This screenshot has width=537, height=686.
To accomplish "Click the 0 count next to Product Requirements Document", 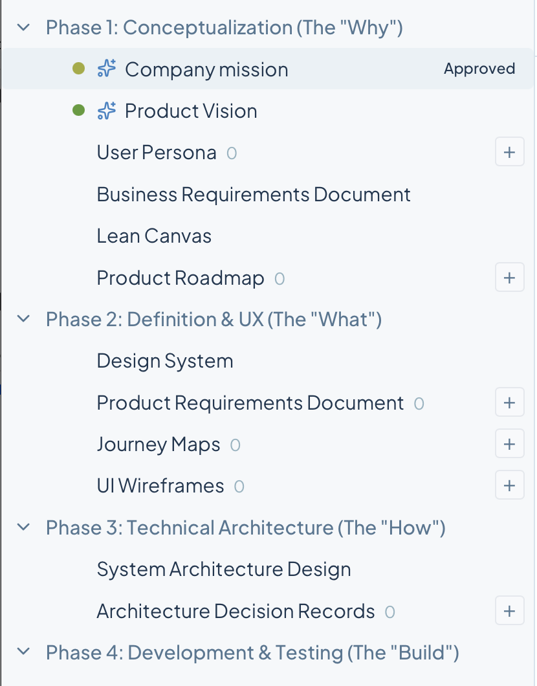I will click(x=419, y=403).
